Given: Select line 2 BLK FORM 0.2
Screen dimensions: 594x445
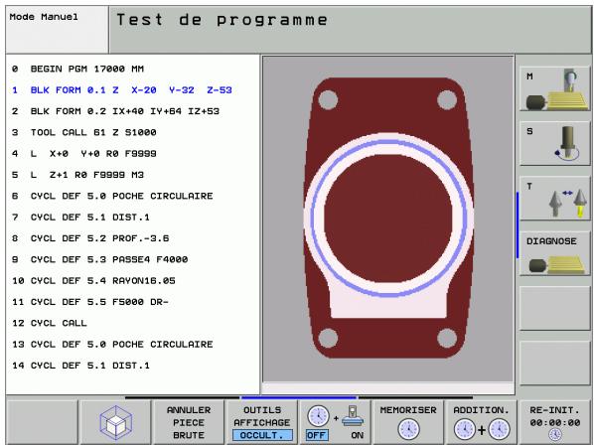Looking at the screenshot, I should 115,111.
